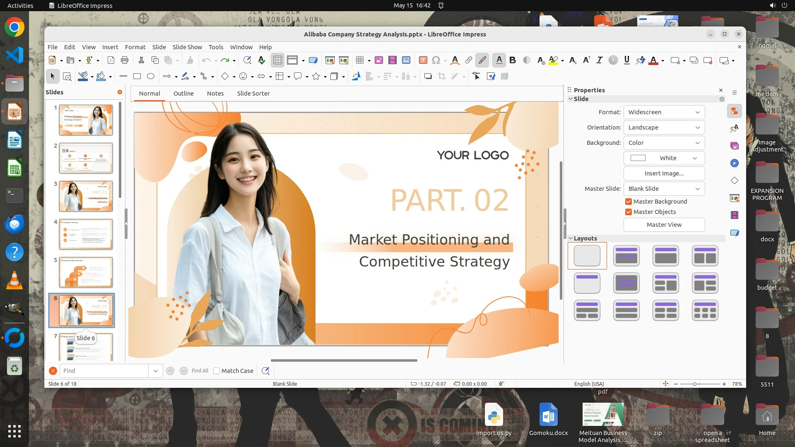Screen dimensions: 795x447
Task: Open the Slide Show menu
Action: 187,47
